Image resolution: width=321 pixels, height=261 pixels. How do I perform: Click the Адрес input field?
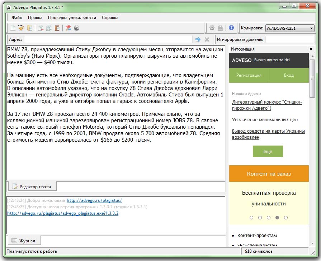click(108, 39)
